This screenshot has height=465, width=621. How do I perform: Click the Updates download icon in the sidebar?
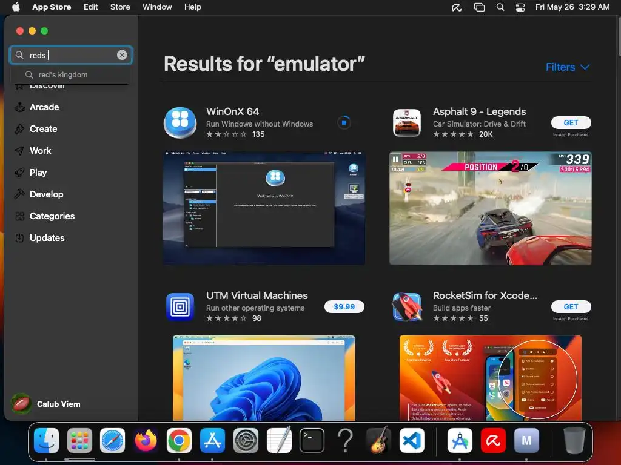19,237
